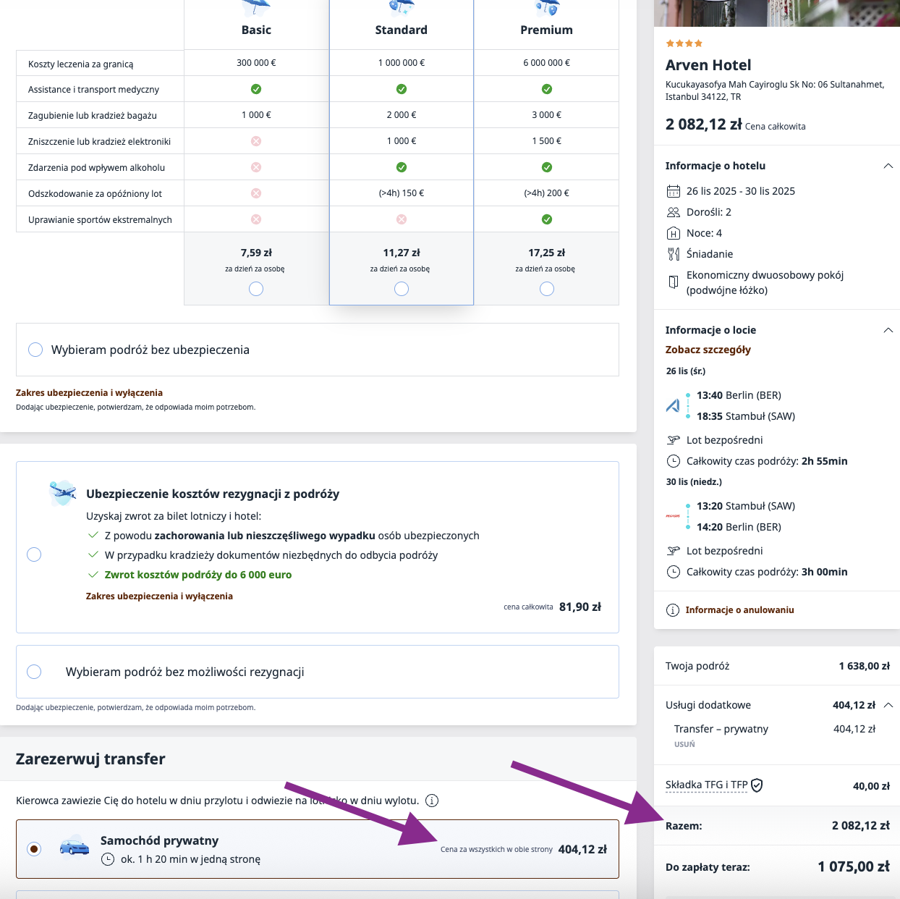The image size is (900, 899).
Task: Click the '11,27 zł' Standard price
Action: [402, 253]
